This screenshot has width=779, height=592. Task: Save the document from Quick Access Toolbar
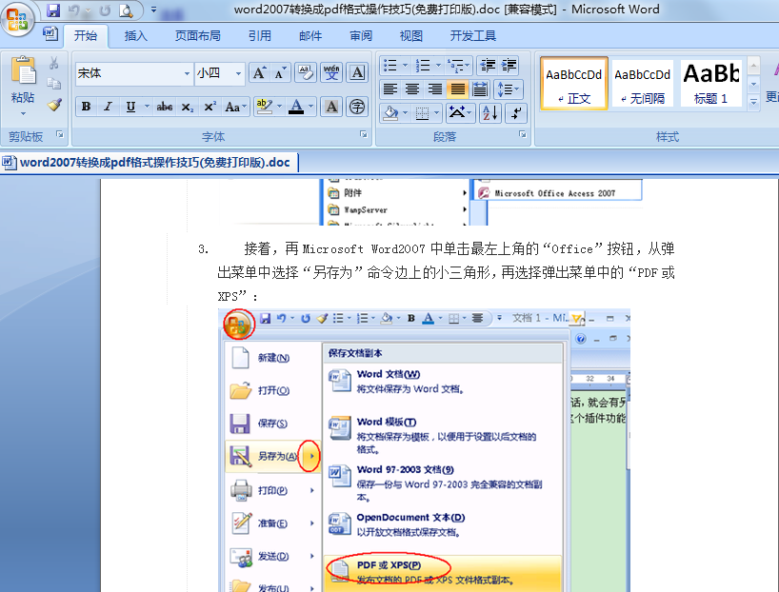click(52, 10)
